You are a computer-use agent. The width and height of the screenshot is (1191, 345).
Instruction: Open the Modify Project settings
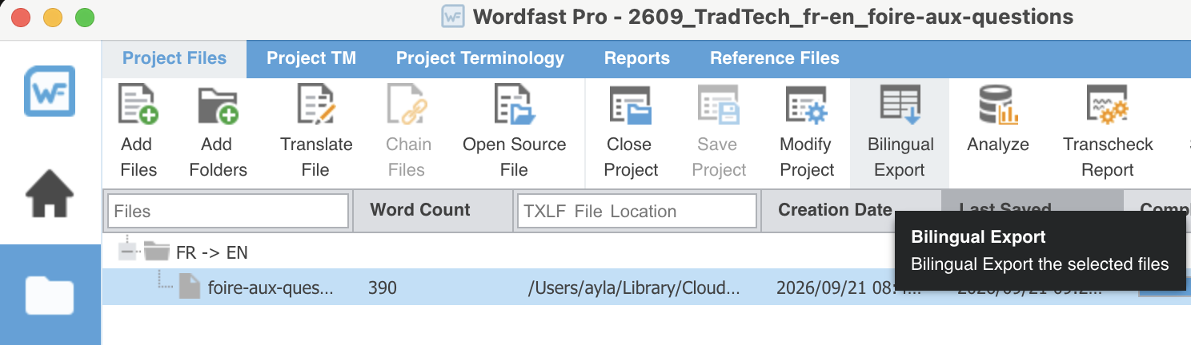pos(806,133)
